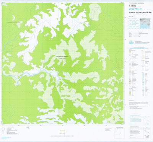Click the north declination diagram at bottom left
The width and height of the screenshot is (153, 142).
(x=3, y=131)
